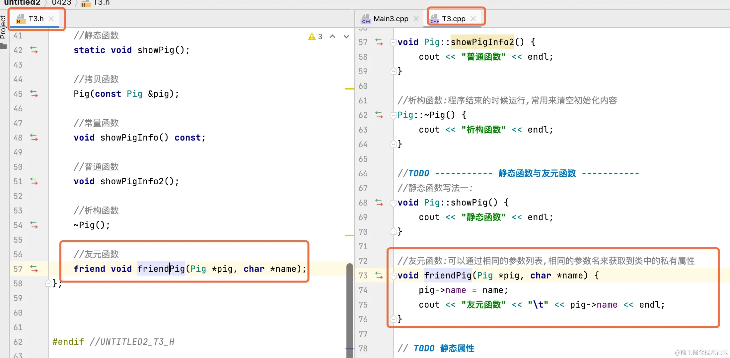
Task: Fold the Pig::showPig function block
Action: coord(393,203)
